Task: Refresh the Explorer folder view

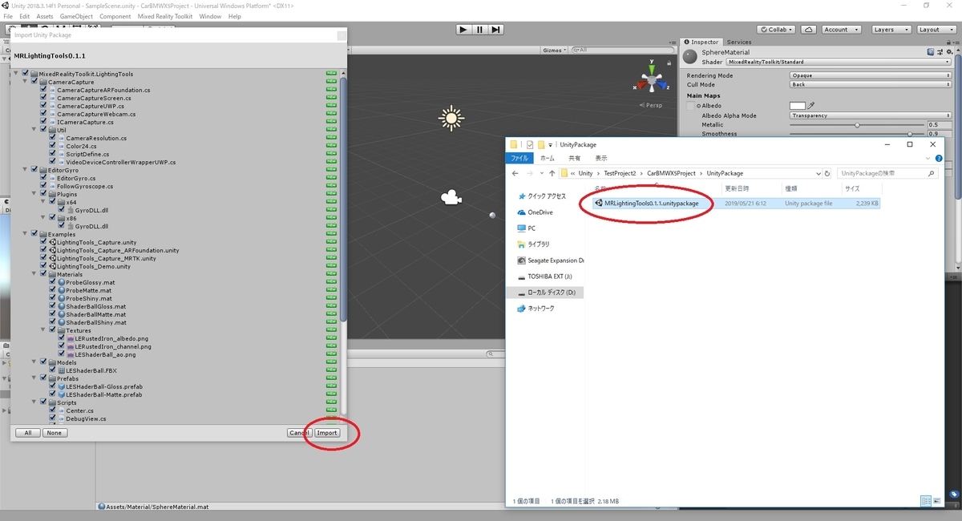Action: 827,173
